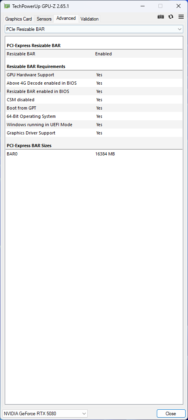Click the Above 4G Decode row
The height and width of the screenshot is (420, 188).
(x=94, y=83)
